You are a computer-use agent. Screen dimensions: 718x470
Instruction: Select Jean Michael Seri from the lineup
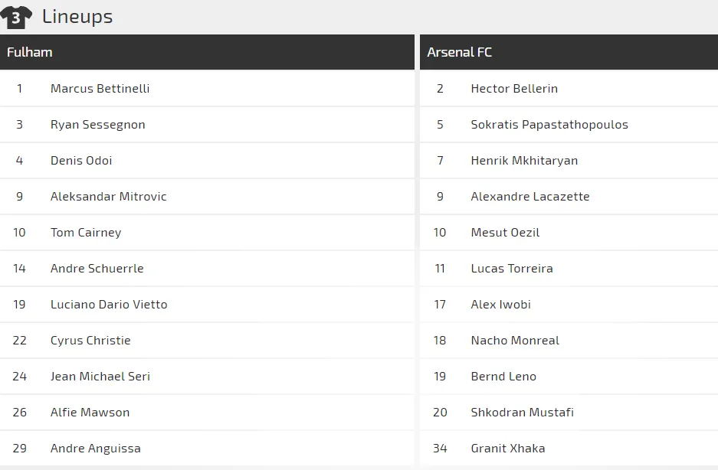point(100,377)
